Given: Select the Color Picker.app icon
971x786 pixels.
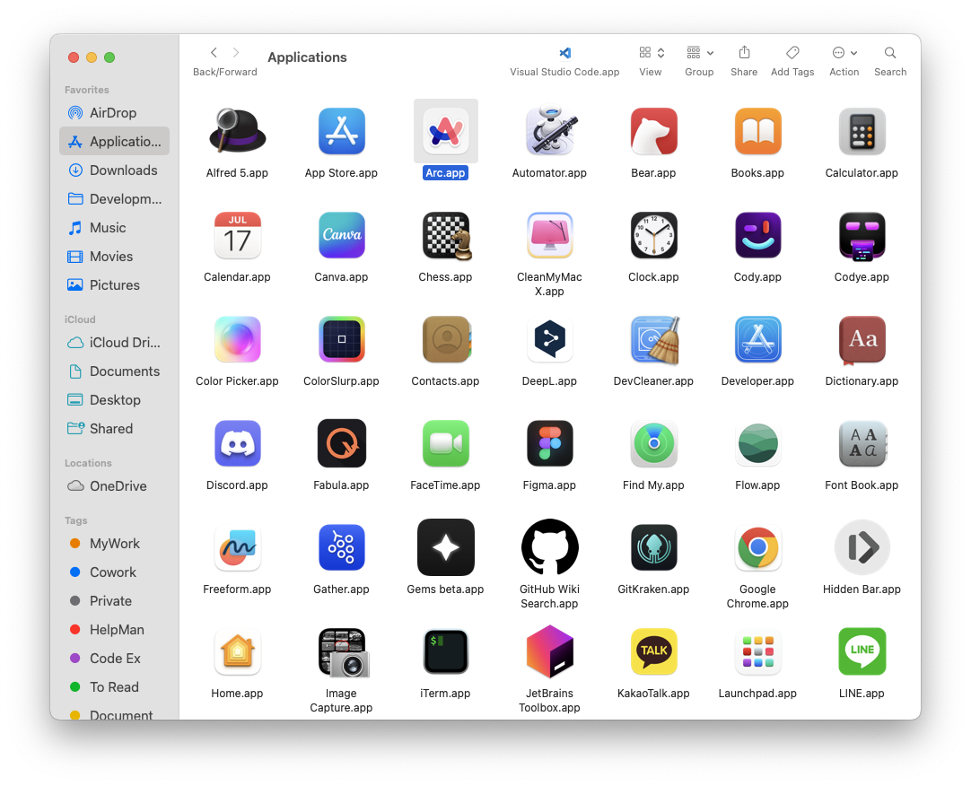Looking at the screenshot, I should pyautogui.click(x=237, y=339).
